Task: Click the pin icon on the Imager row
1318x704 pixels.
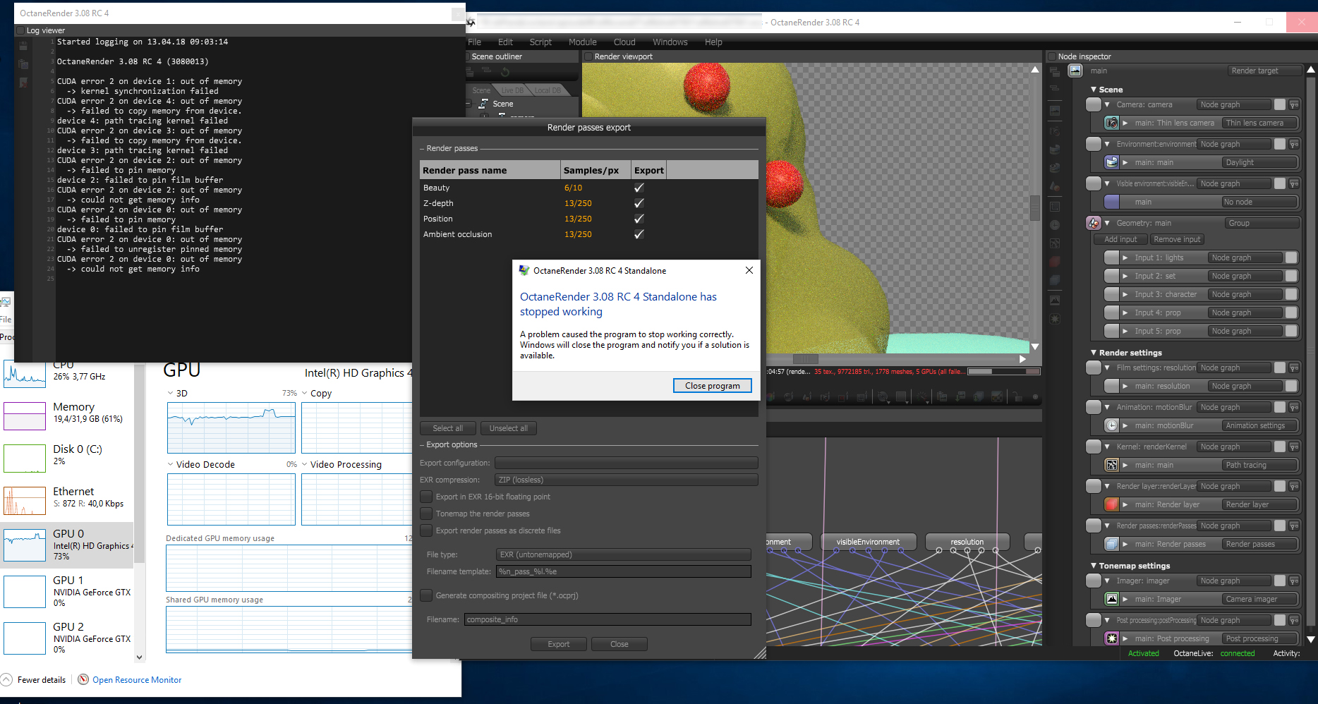Action: [1294, 581]
